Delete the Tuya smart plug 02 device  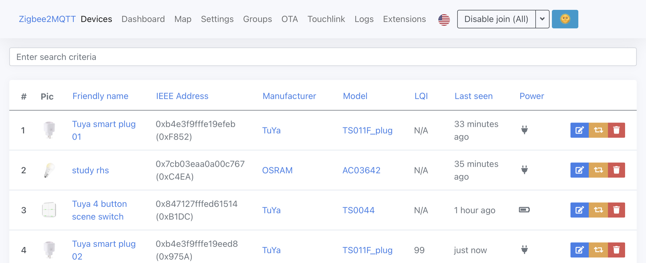point(616,250)
